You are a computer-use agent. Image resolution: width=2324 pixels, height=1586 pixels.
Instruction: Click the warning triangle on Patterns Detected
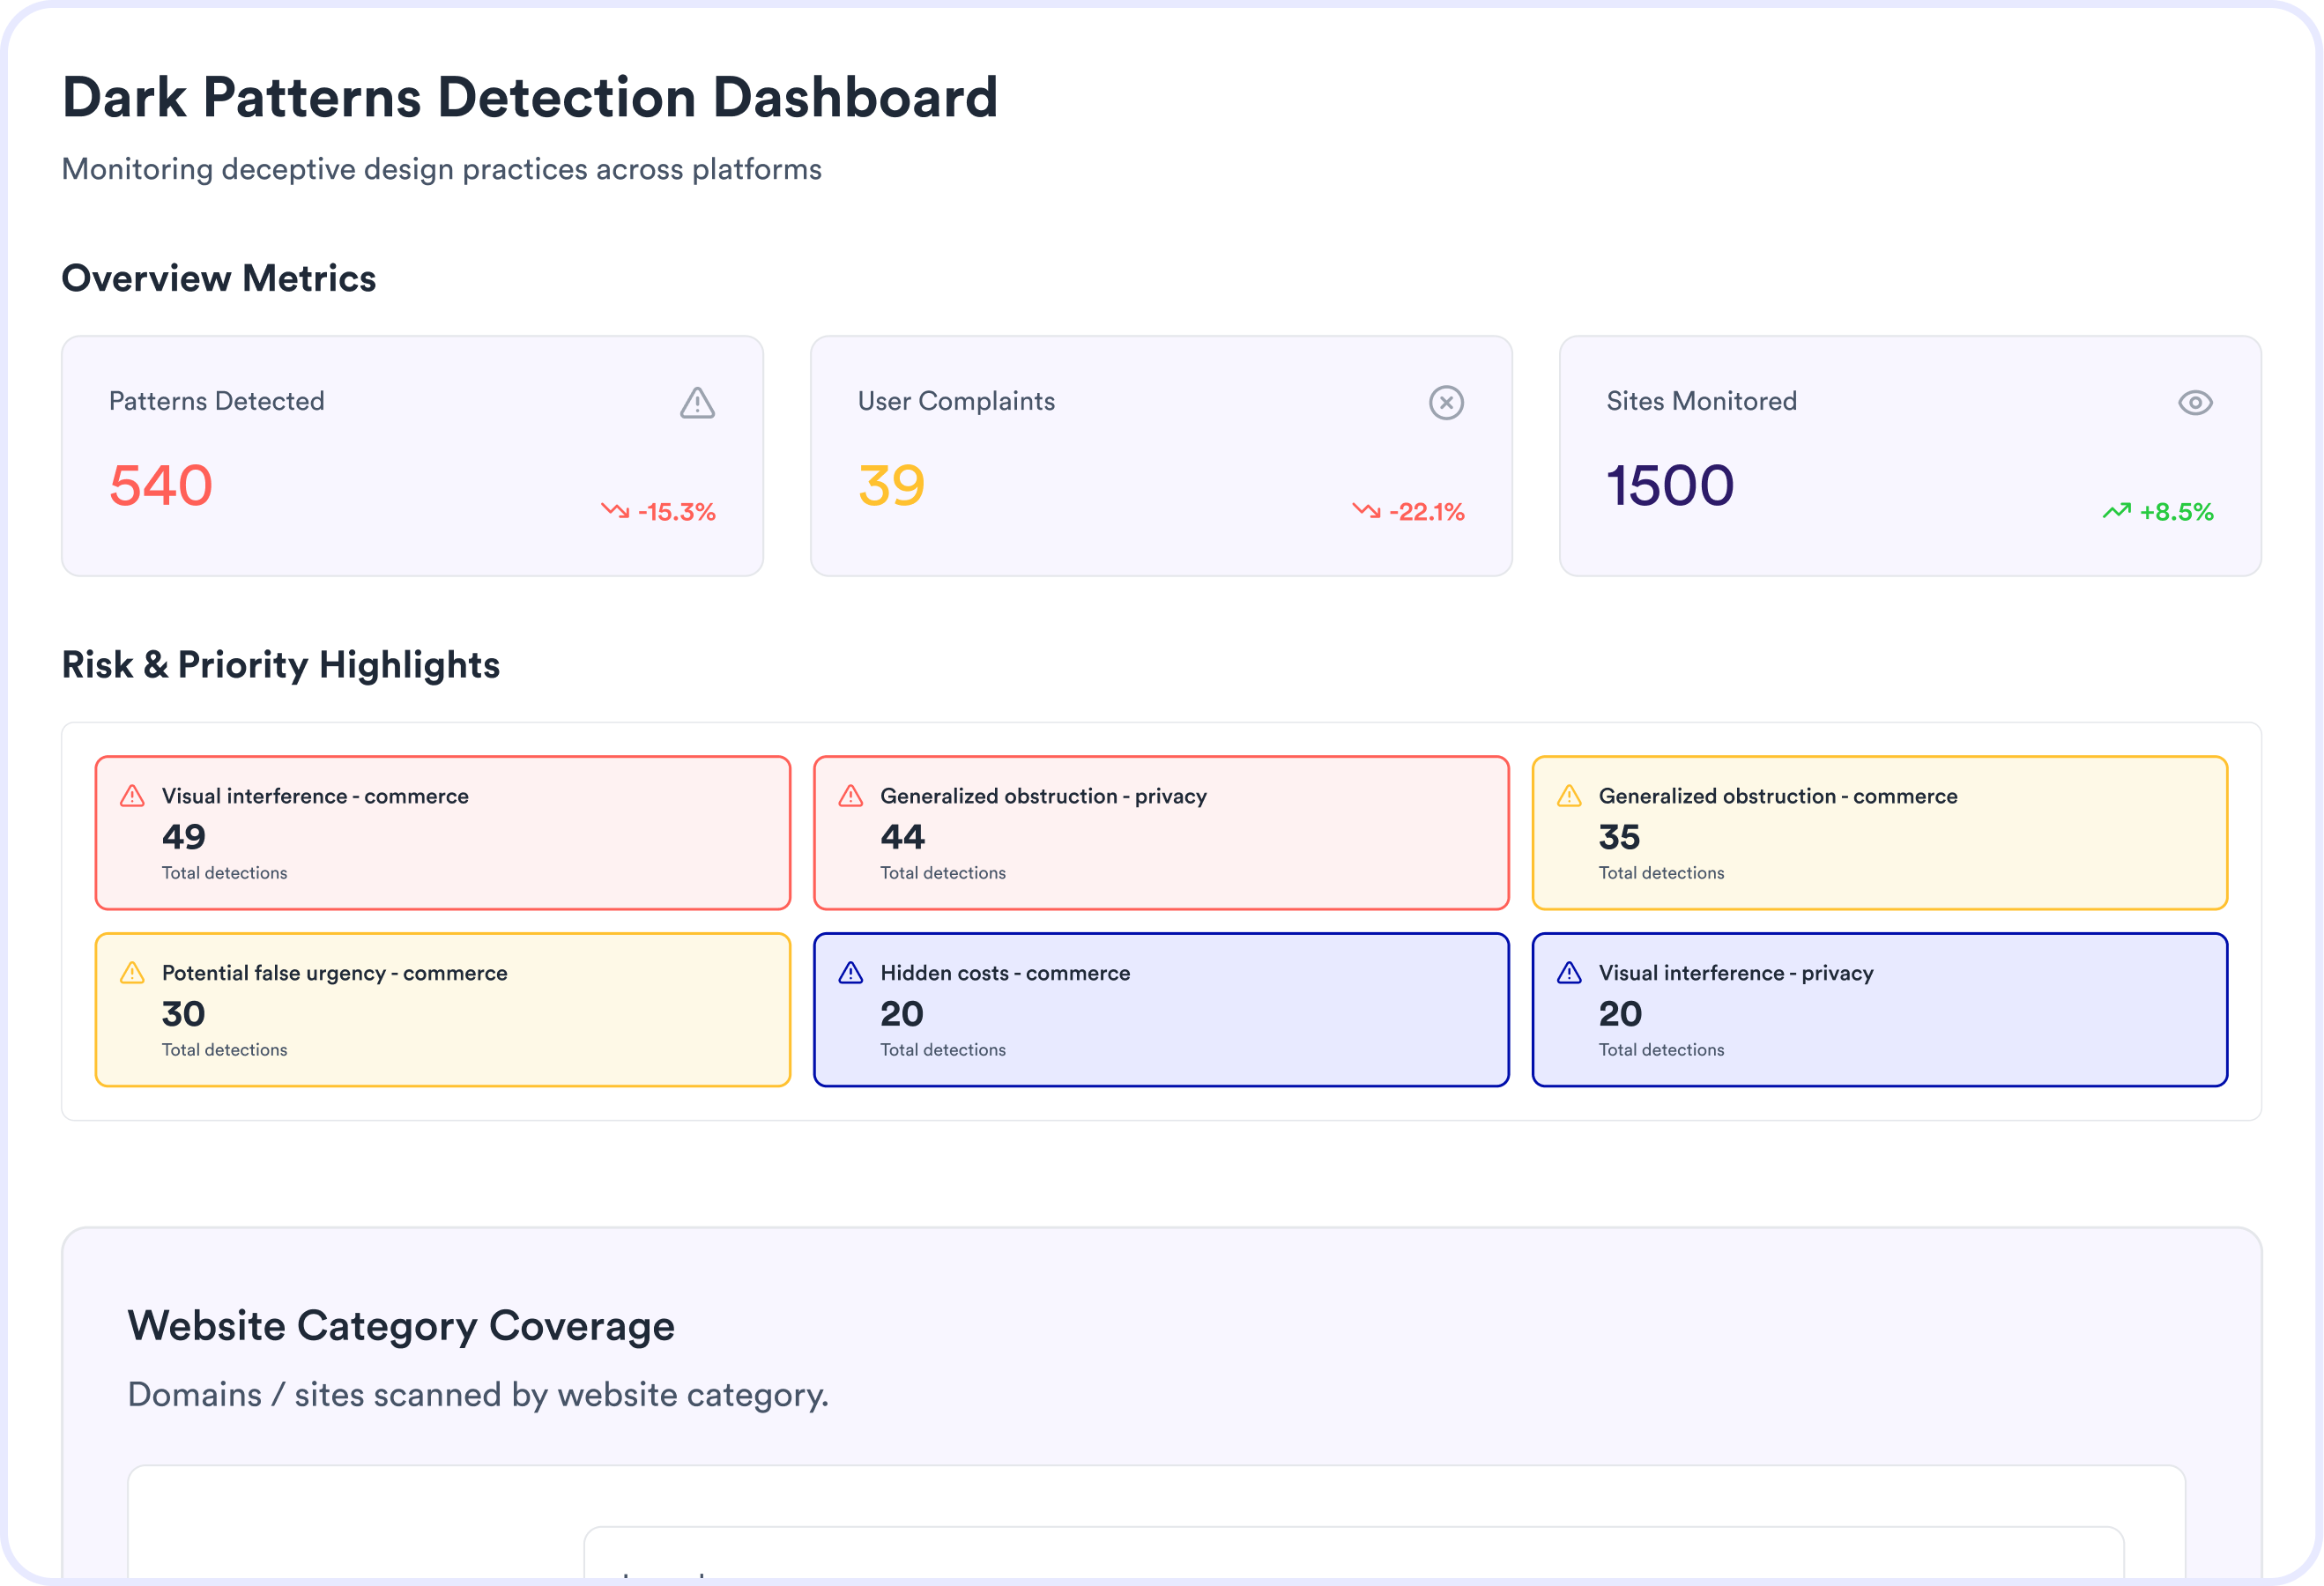click(697, 403)
